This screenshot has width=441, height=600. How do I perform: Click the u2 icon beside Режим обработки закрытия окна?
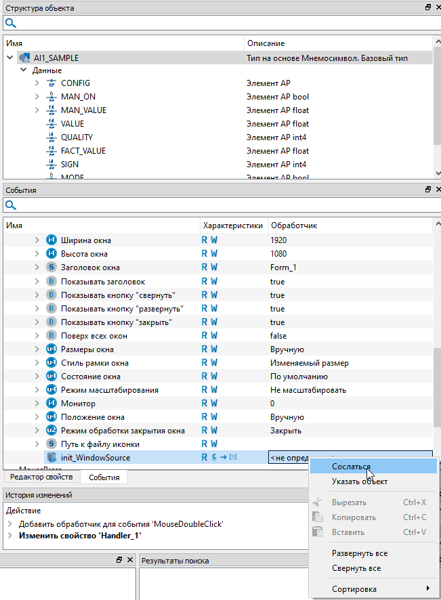click(x=51, y=431)
